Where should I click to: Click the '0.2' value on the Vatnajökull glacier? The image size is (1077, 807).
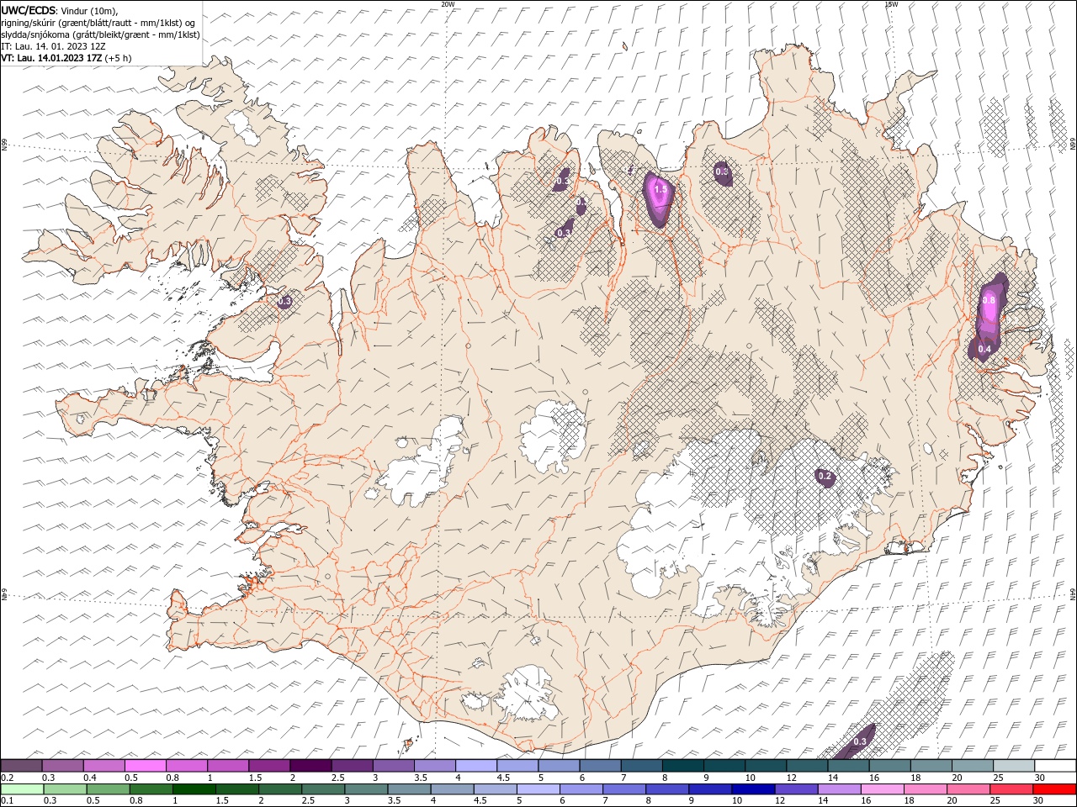click(x=825, y=477)
